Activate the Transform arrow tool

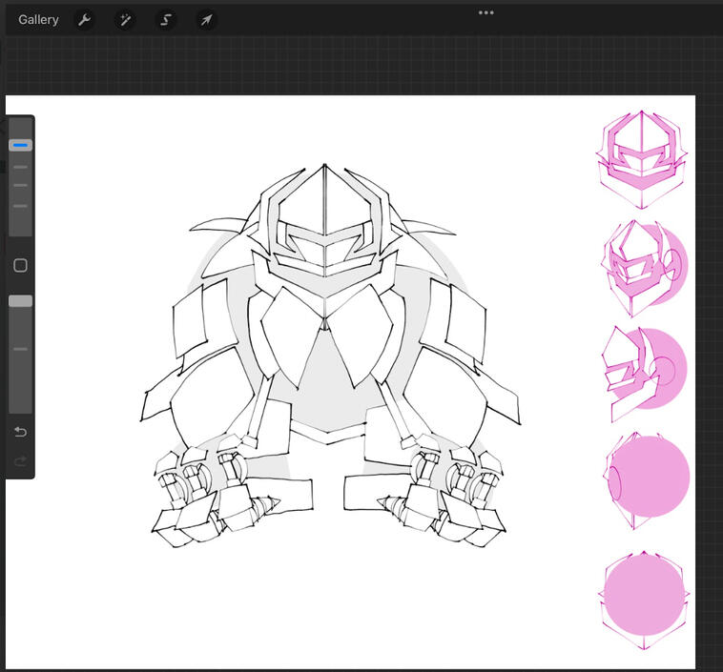[206, 20]
